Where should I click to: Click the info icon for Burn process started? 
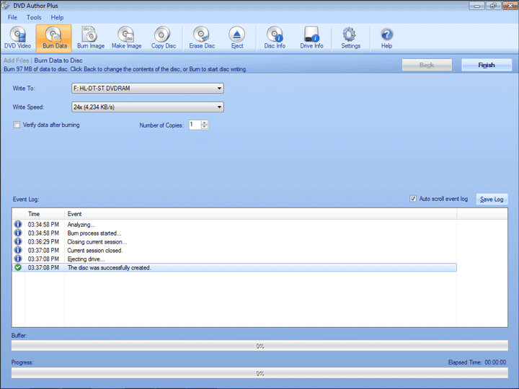click(x=18, y=233)
